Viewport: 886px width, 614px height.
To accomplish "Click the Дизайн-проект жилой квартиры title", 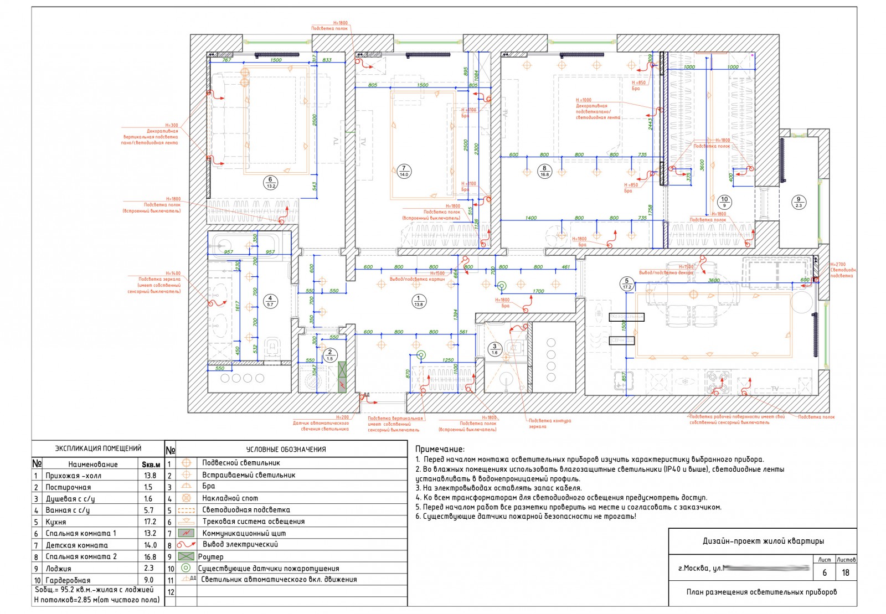I will pos(763,541).
